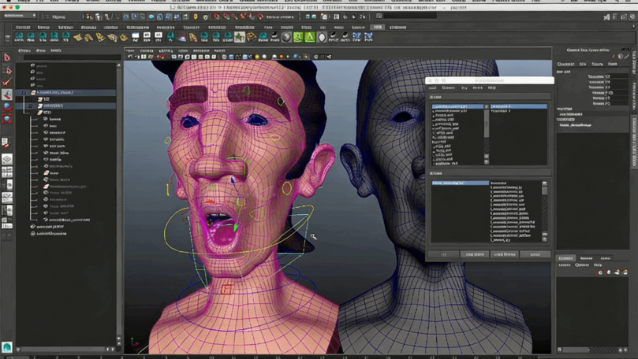Activate the highlighted Move tool in the toolbox
Viewport: 638px width, 359px height.
tap(6, 94)
